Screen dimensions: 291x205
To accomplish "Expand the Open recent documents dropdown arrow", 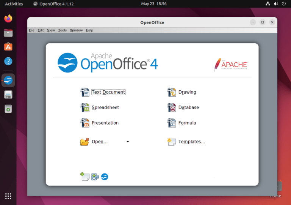I will [128, 142].
